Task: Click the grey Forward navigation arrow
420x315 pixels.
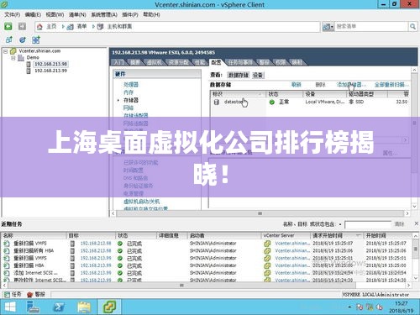Action: point(22,27)
